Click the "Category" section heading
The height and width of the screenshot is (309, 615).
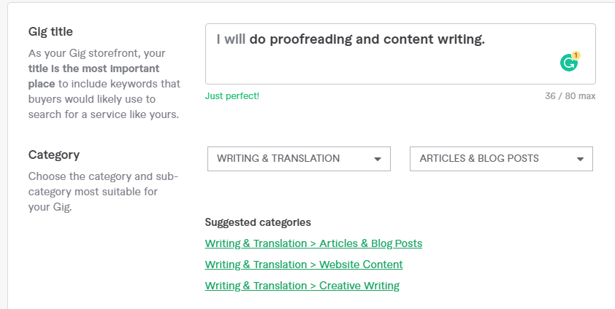[x=54, y=154]
